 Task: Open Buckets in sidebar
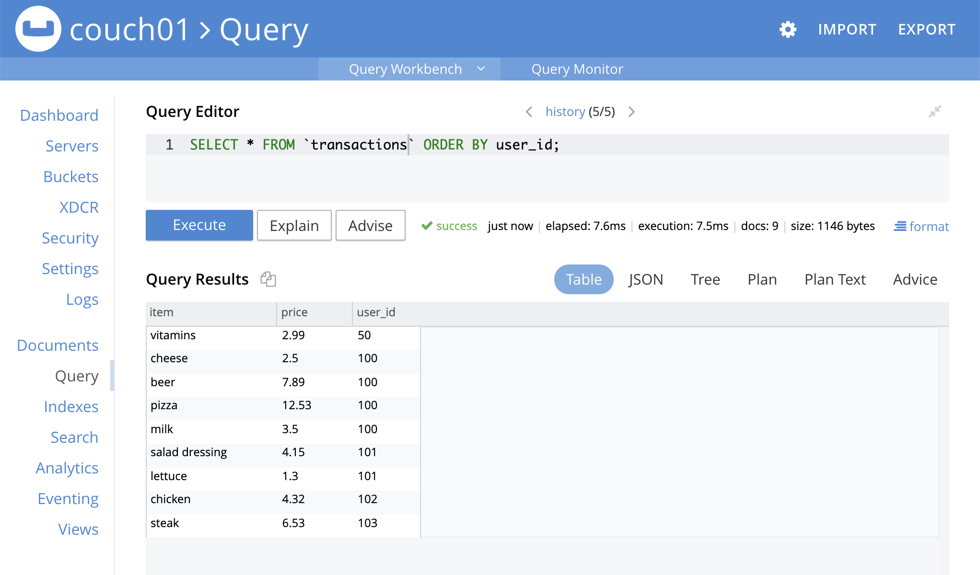71,177
